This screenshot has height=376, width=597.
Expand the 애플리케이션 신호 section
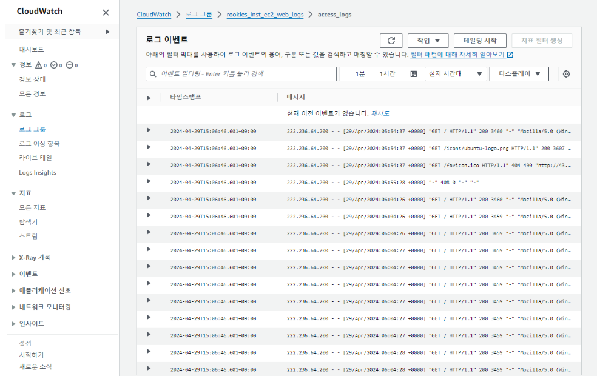click(13, 290)
